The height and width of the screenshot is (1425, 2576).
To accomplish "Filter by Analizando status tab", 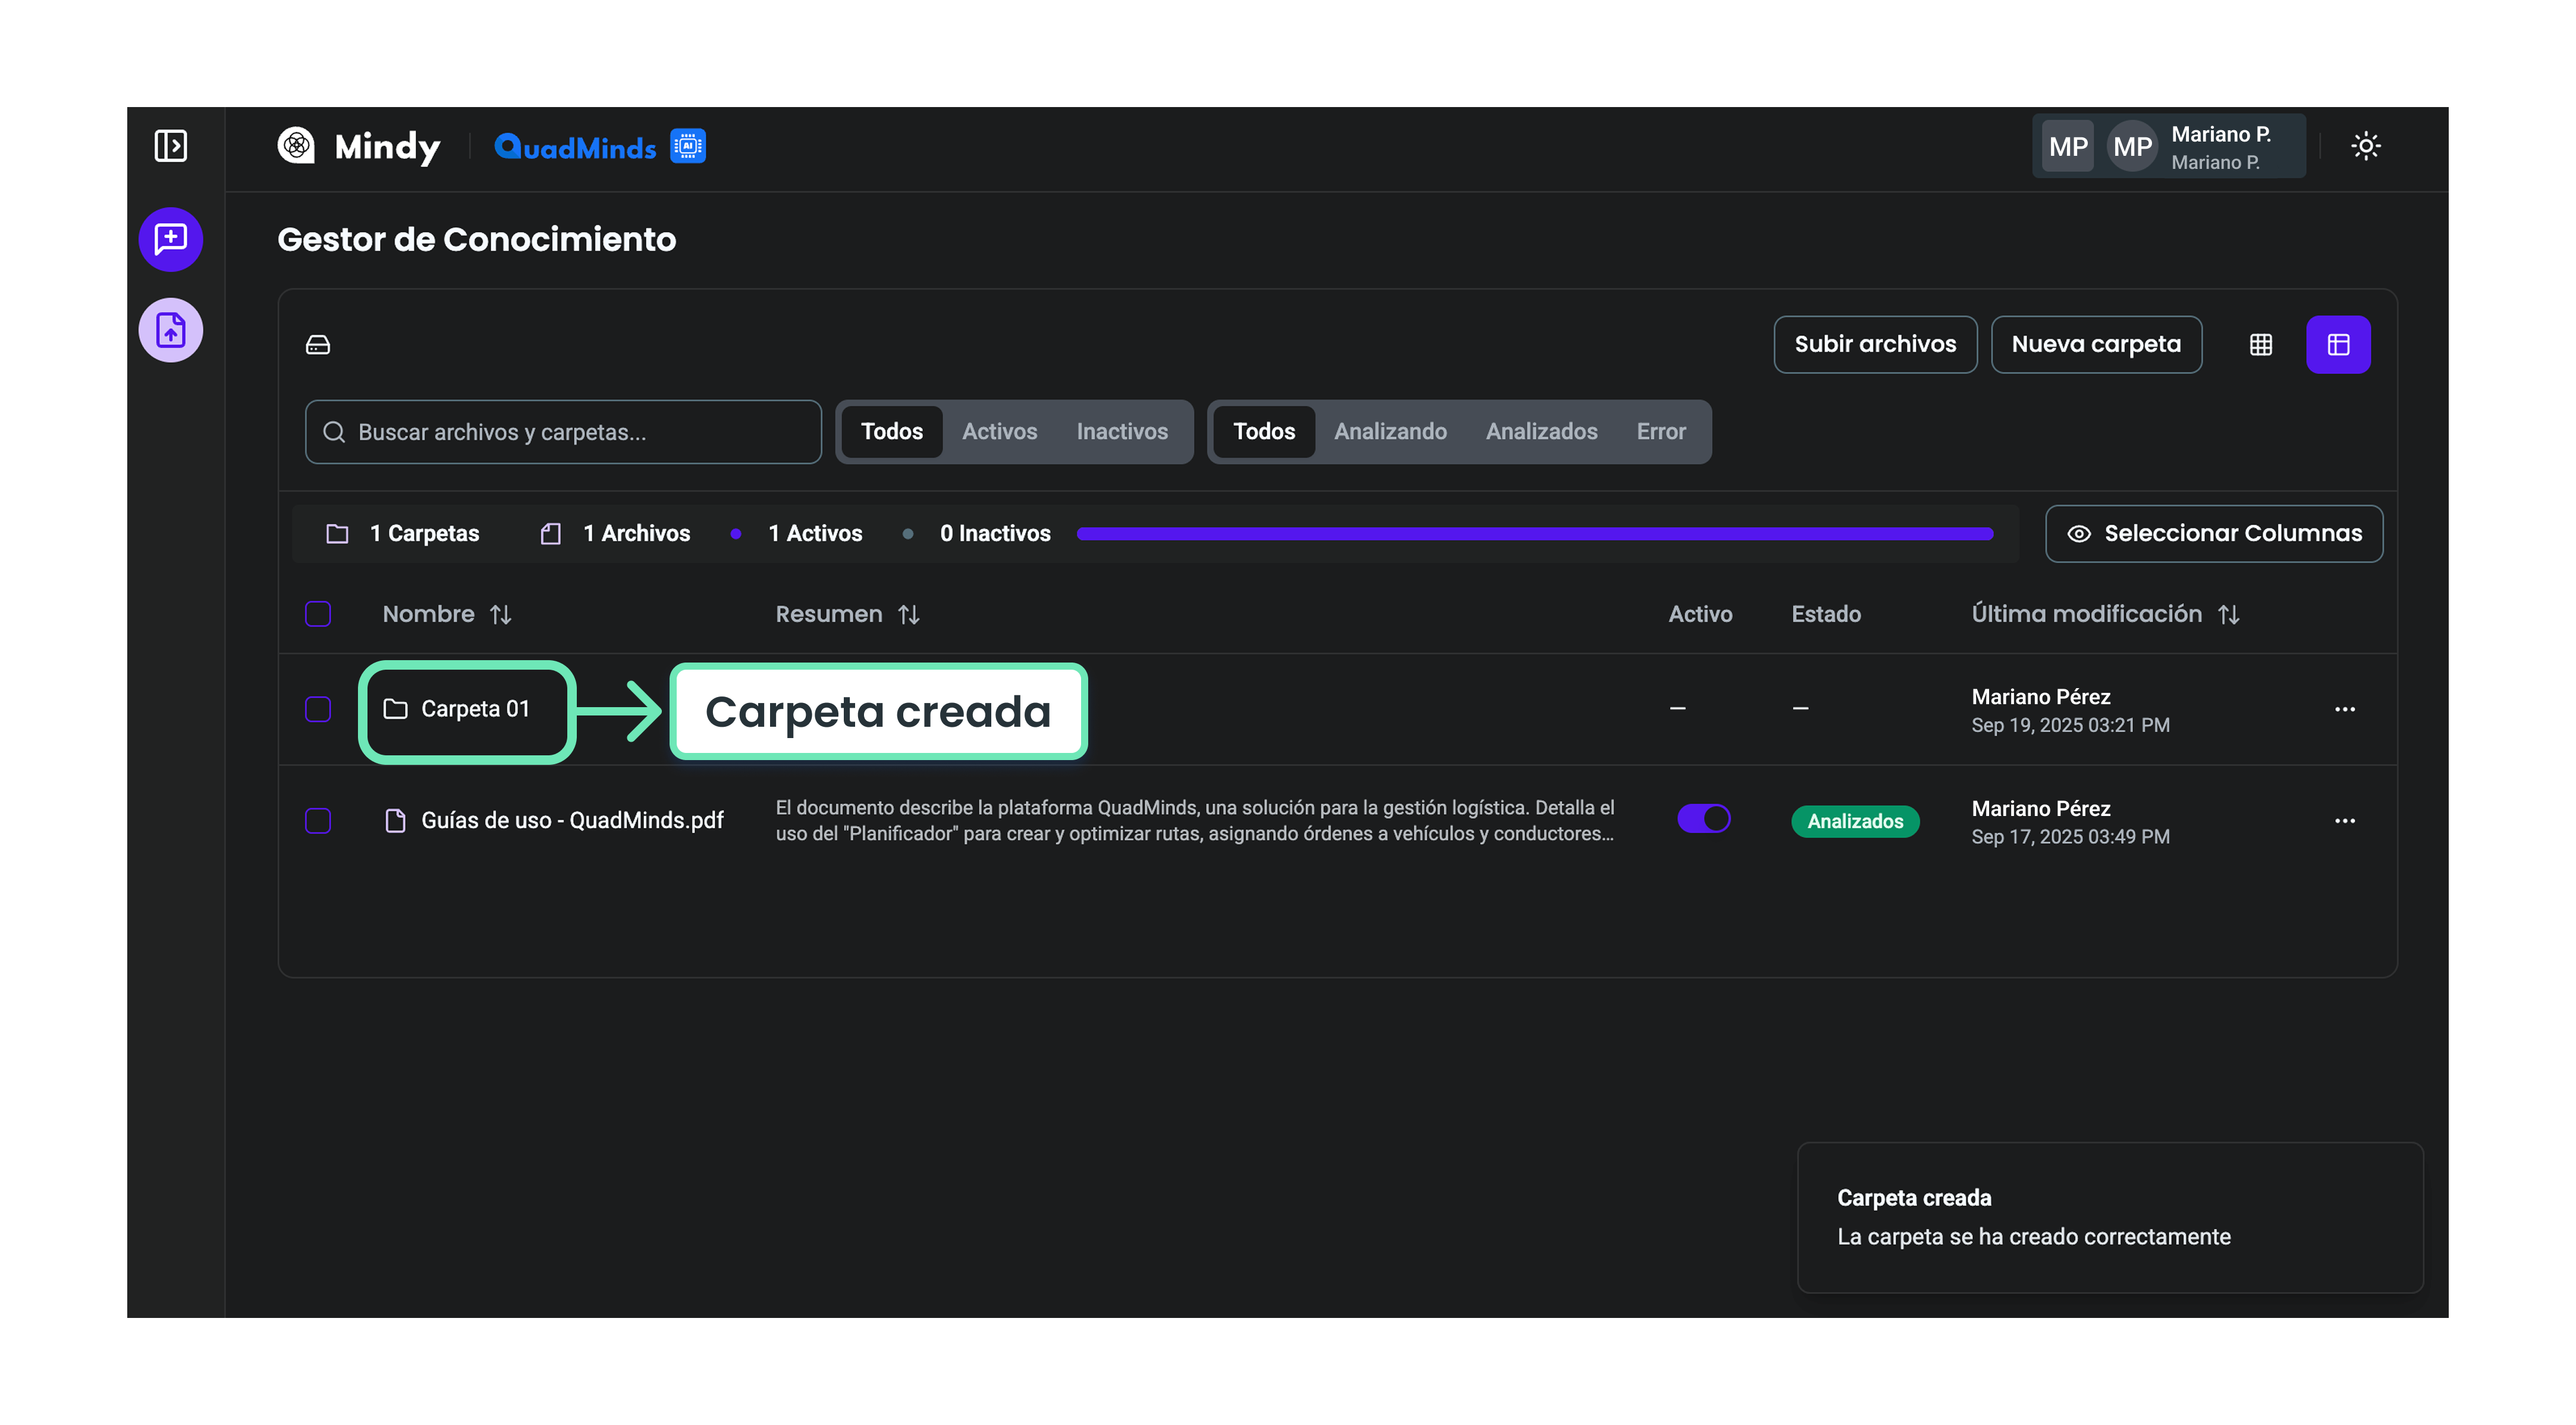I will [1389, 432].
